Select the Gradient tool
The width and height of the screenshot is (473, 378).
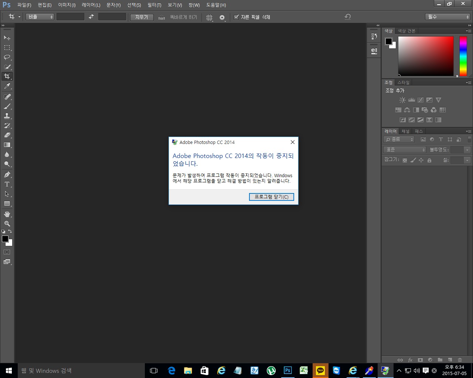click(7, 145)
